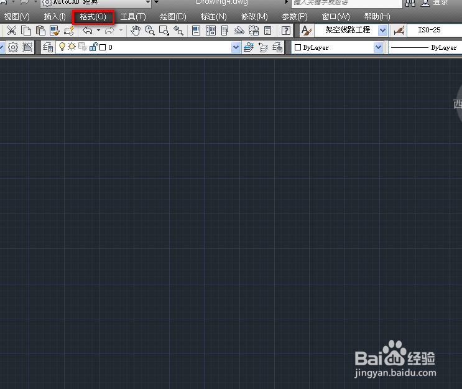This screenshot has width=462, height=389.
Task: Select the Zoom Realtime tool
Action: [150, 30]
